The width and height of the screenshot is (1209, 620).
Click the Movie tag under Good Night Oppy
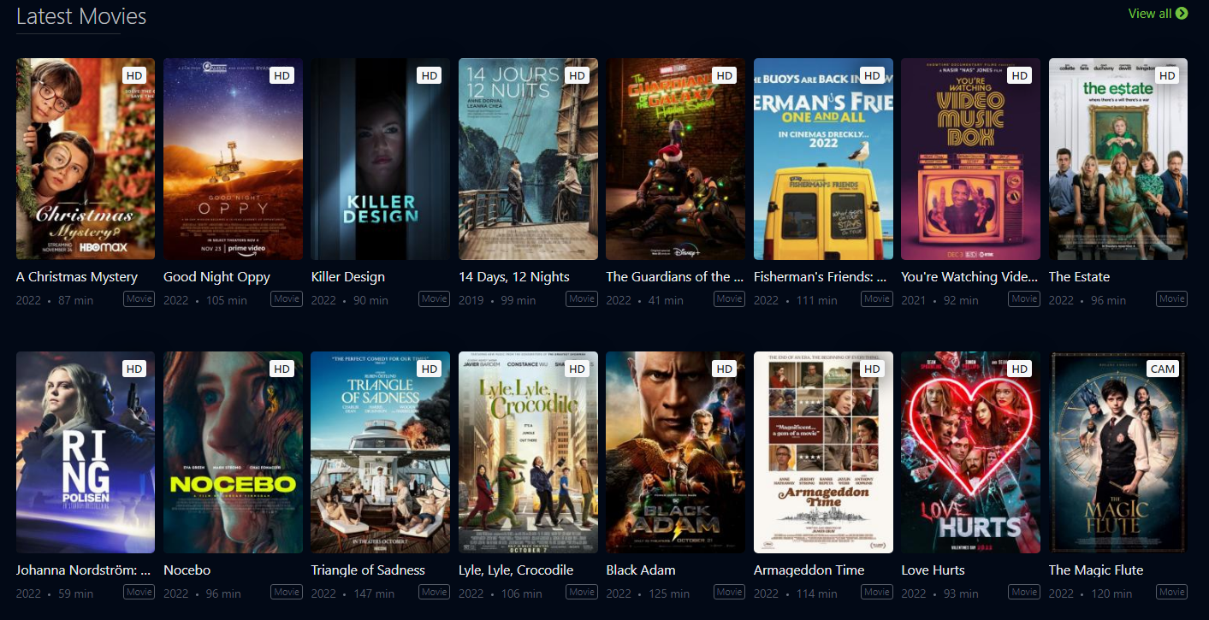click(x=287, y=298)
